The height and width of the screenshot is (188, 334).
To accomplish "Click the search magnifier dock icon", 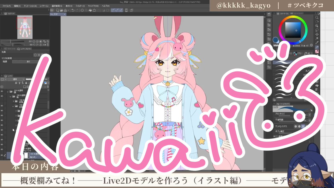I will (x=269, y=20).
